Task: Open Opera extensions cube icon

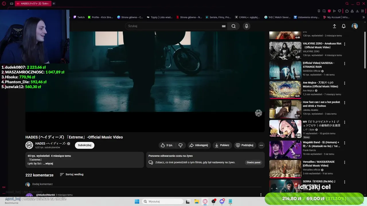Action: click(x=347, y=11)
